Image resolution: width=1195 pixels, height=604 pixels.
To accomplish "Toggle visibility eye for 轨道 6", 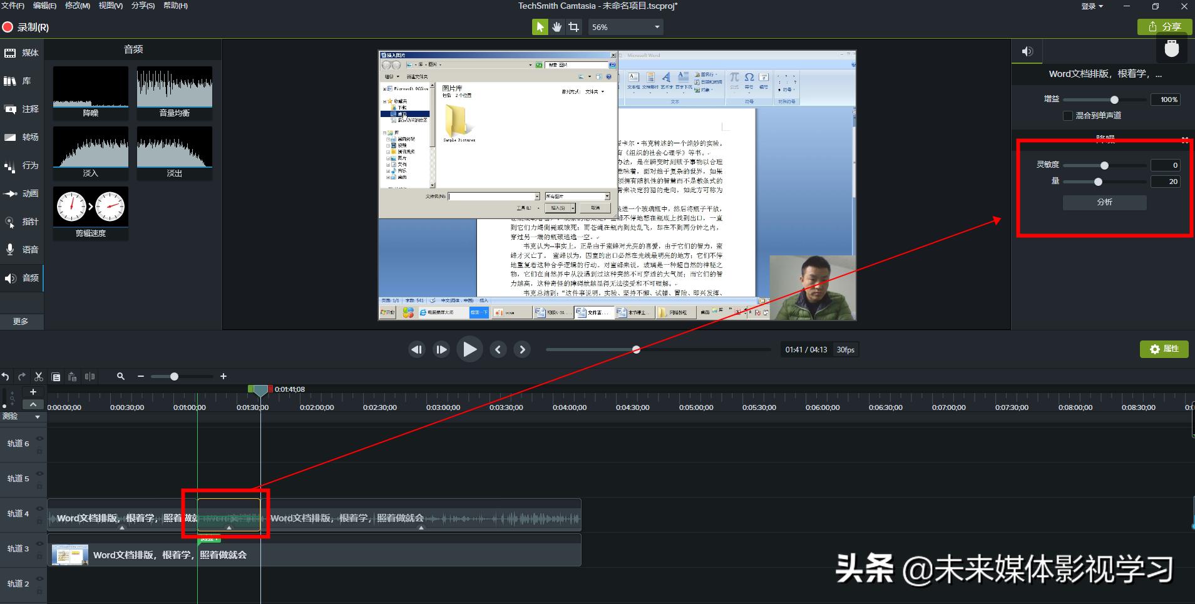I will (x=39, y=438).
